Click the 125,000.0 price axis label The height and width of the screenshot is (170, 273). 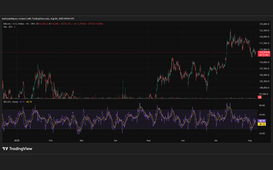tap(264, 24)
